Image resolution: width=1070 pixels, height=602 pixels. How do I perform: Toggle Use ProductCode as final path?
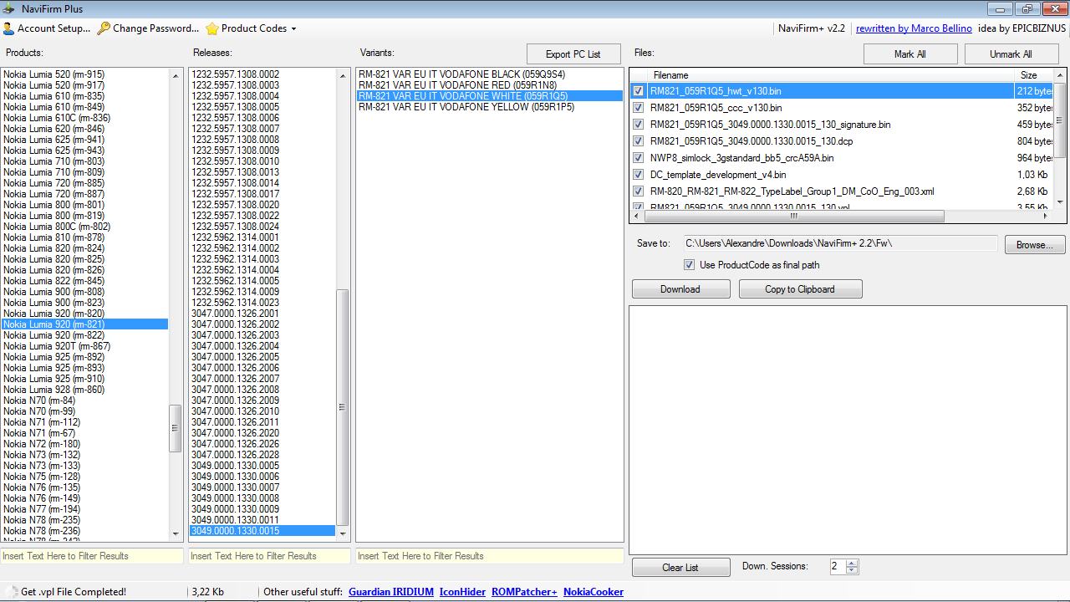tap(689, 265)
